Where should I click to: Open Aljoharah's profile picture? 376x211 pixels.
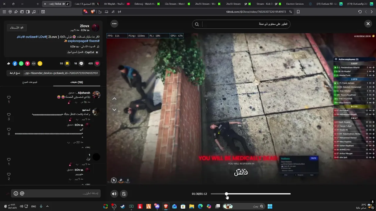(x=96, y=95)
